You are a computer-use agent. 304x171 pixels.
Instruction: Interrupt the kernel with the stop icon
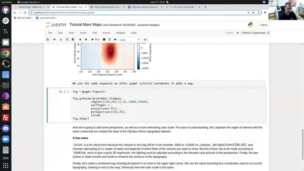click(104, 39)
